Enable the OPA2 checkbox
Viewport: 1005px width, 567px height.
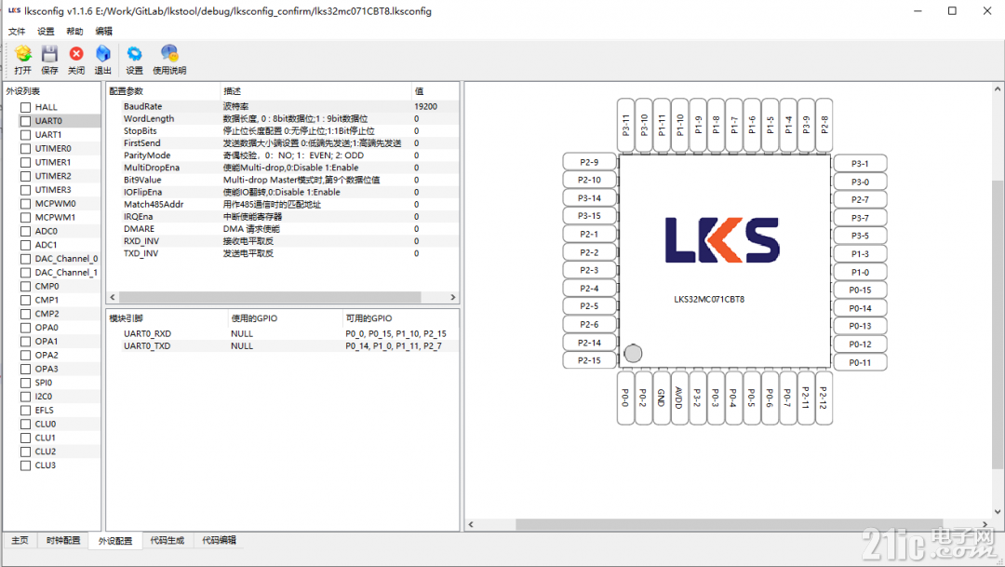[x=26, y=356]
